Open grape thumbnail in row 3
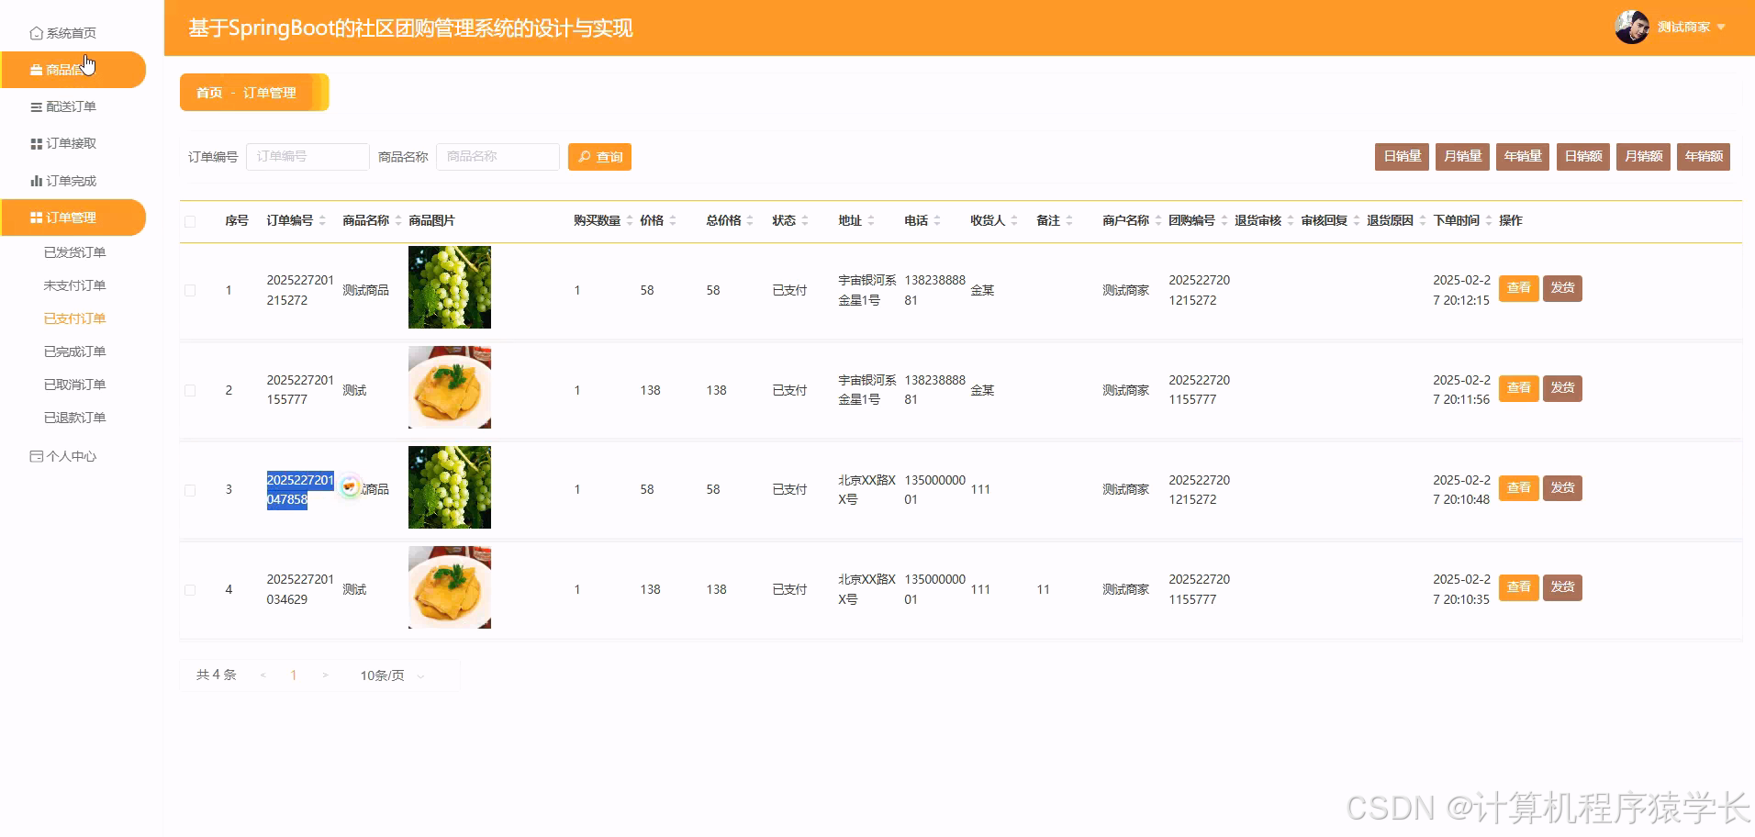 tap(450, 487)
